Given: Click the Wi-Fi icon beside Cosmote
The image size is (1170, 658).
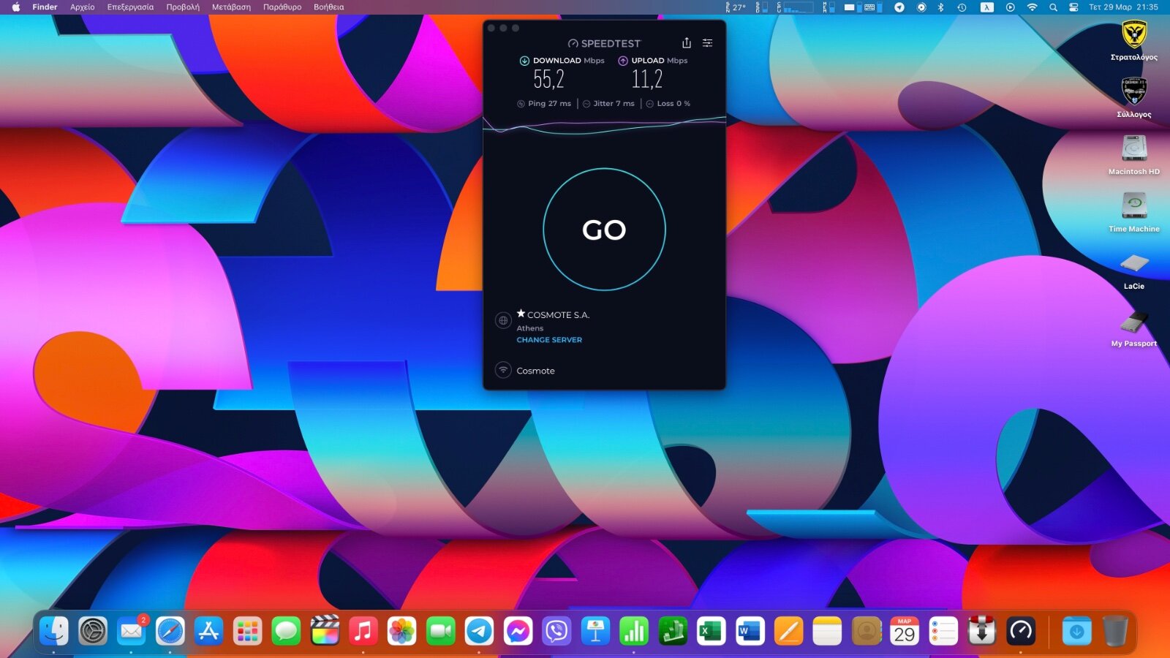Looking at the screenshot, I should pos(503,370).
